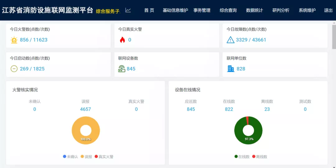Click the fault warning triangle icon
Viewport: 336px width, 168px height.
click(x=230, y=40)
